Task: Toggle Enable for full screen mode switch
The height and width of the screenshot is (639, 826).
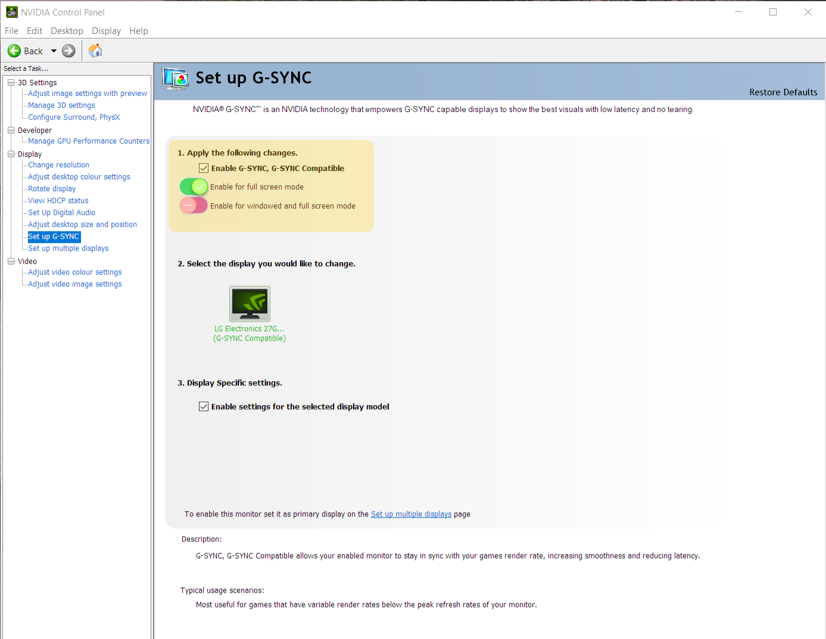Action: pos(194,187)
